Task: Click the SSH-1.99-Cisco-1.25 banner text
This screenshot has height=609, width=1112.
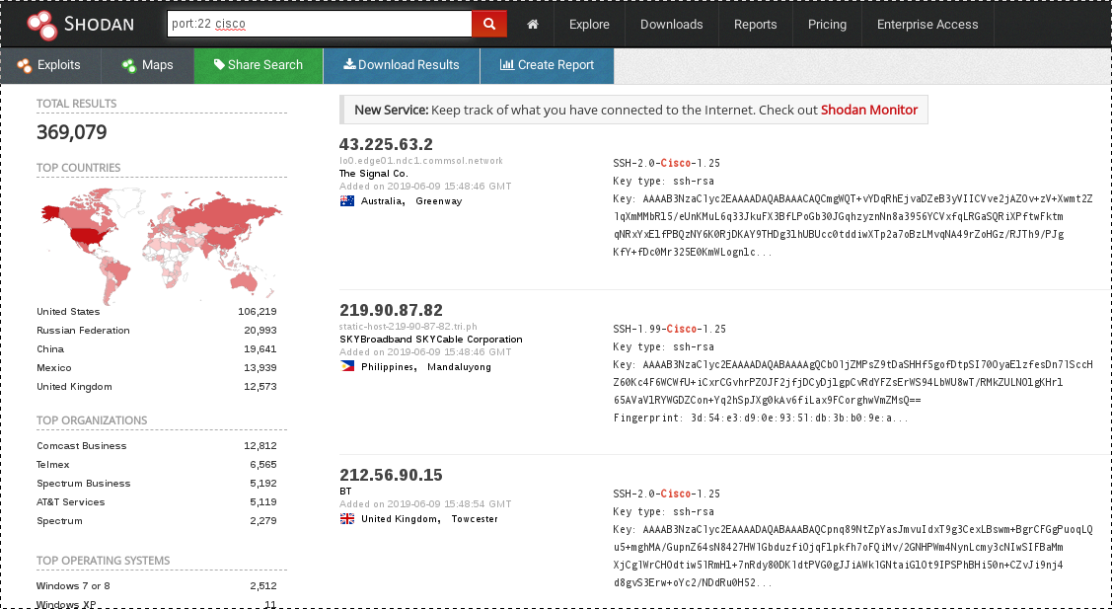Action: pyautogui.click(x=669, y=329)
